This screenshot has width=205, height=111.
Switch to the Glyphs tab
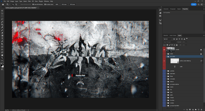[179, 9]
